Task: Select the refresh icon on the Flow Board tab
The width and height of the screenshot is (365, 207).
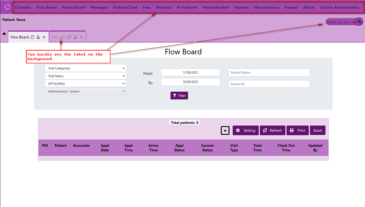Action: 32,37
